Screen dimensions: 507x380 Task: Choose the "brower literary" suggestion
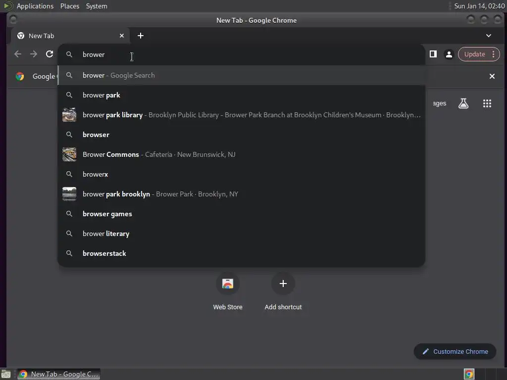click(241, 234)
